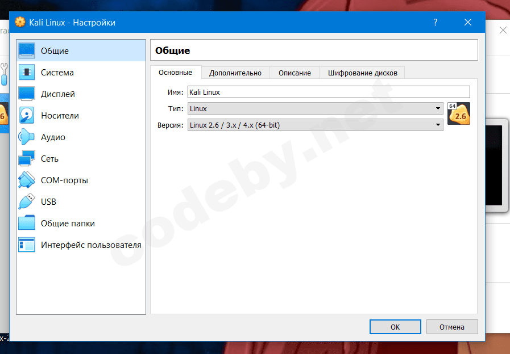Click the help question mark button
Viewport: 510px width, 354px height.
pyautogui.click(x=435, y=22)
